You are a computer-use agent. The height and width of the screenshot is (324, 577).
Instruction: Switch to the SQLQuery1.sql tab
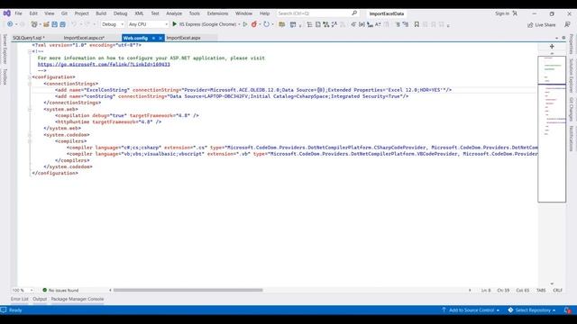tap(29, 38)
